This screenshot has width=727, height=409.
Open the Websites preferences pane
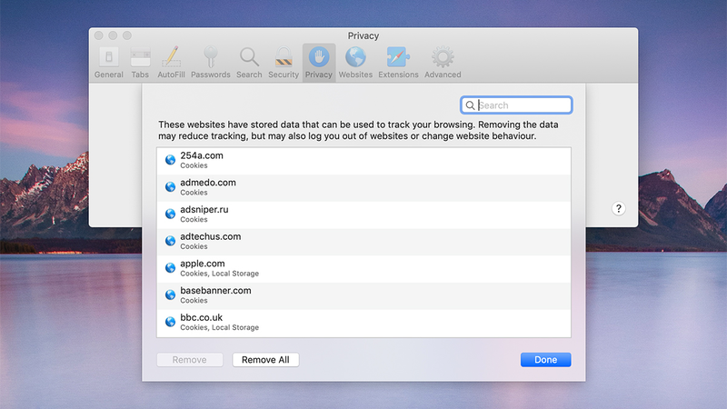click(355, 63)
